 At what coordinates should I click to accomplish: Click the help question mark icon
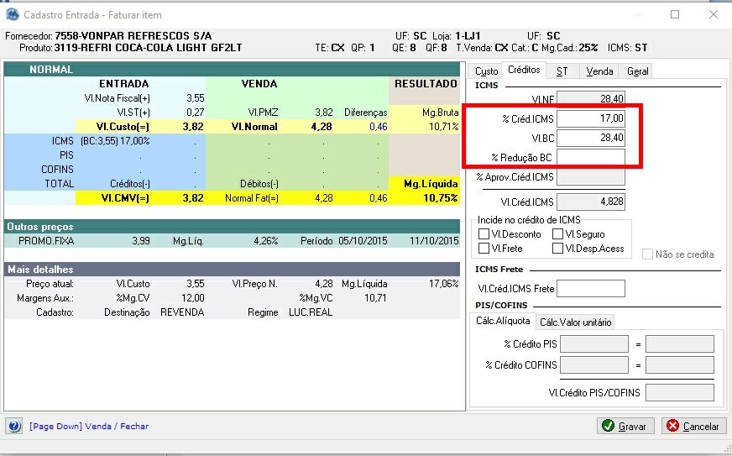(x=14, y=426)
